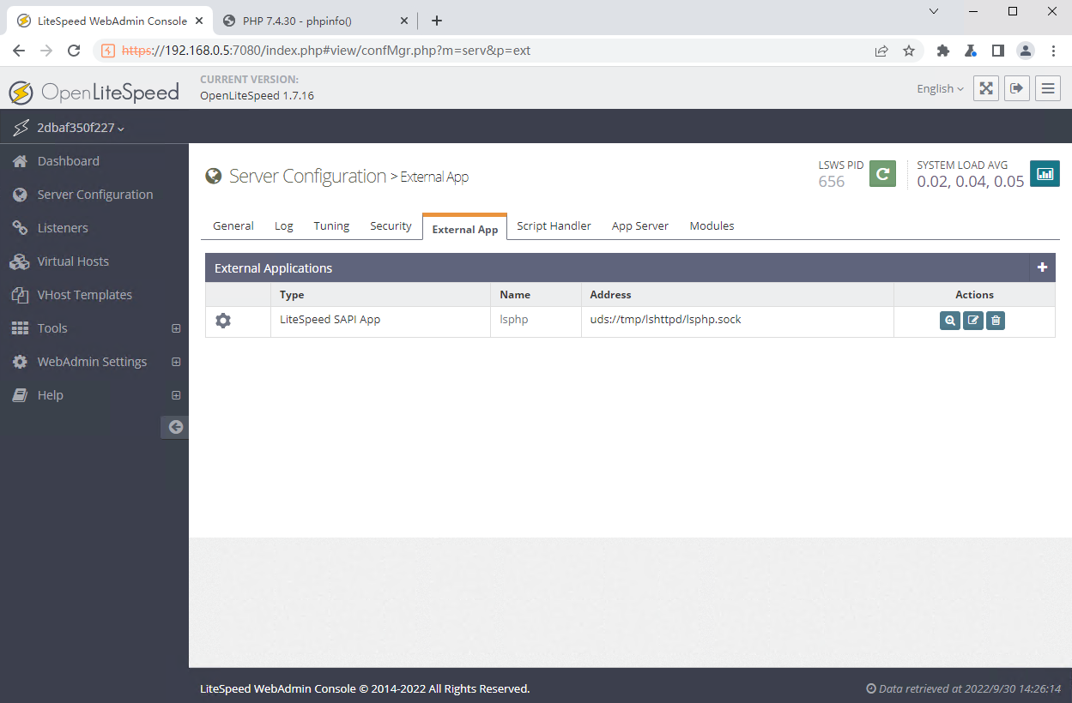Click the OpenLiteSpeed logo
The height and width of the screenshot is (703, 1072).
[x=94, y=92]
